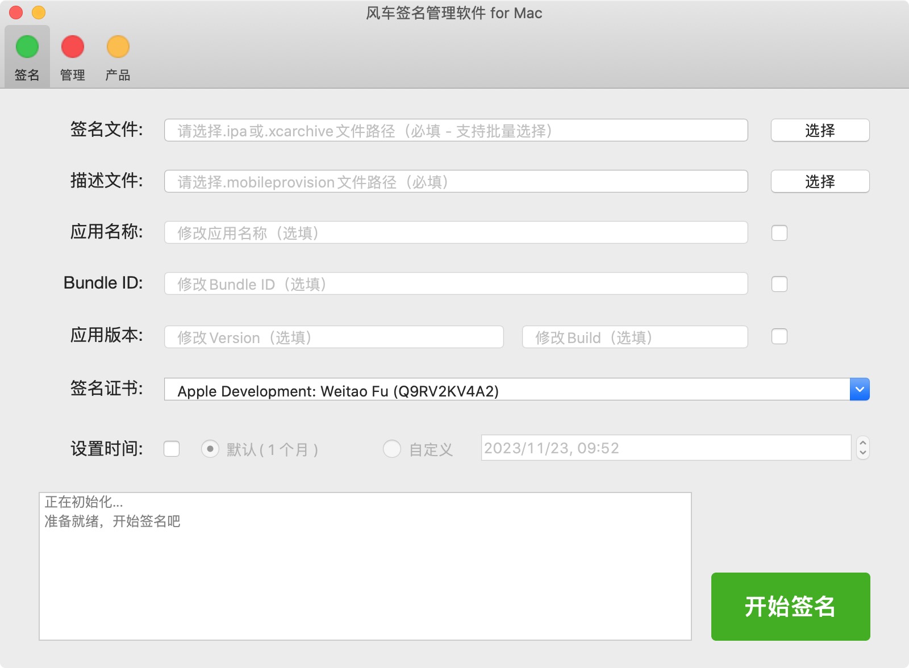Click the date-time stepper arrows
Screen dimensions: 909x668
click(x=862, y=448)
